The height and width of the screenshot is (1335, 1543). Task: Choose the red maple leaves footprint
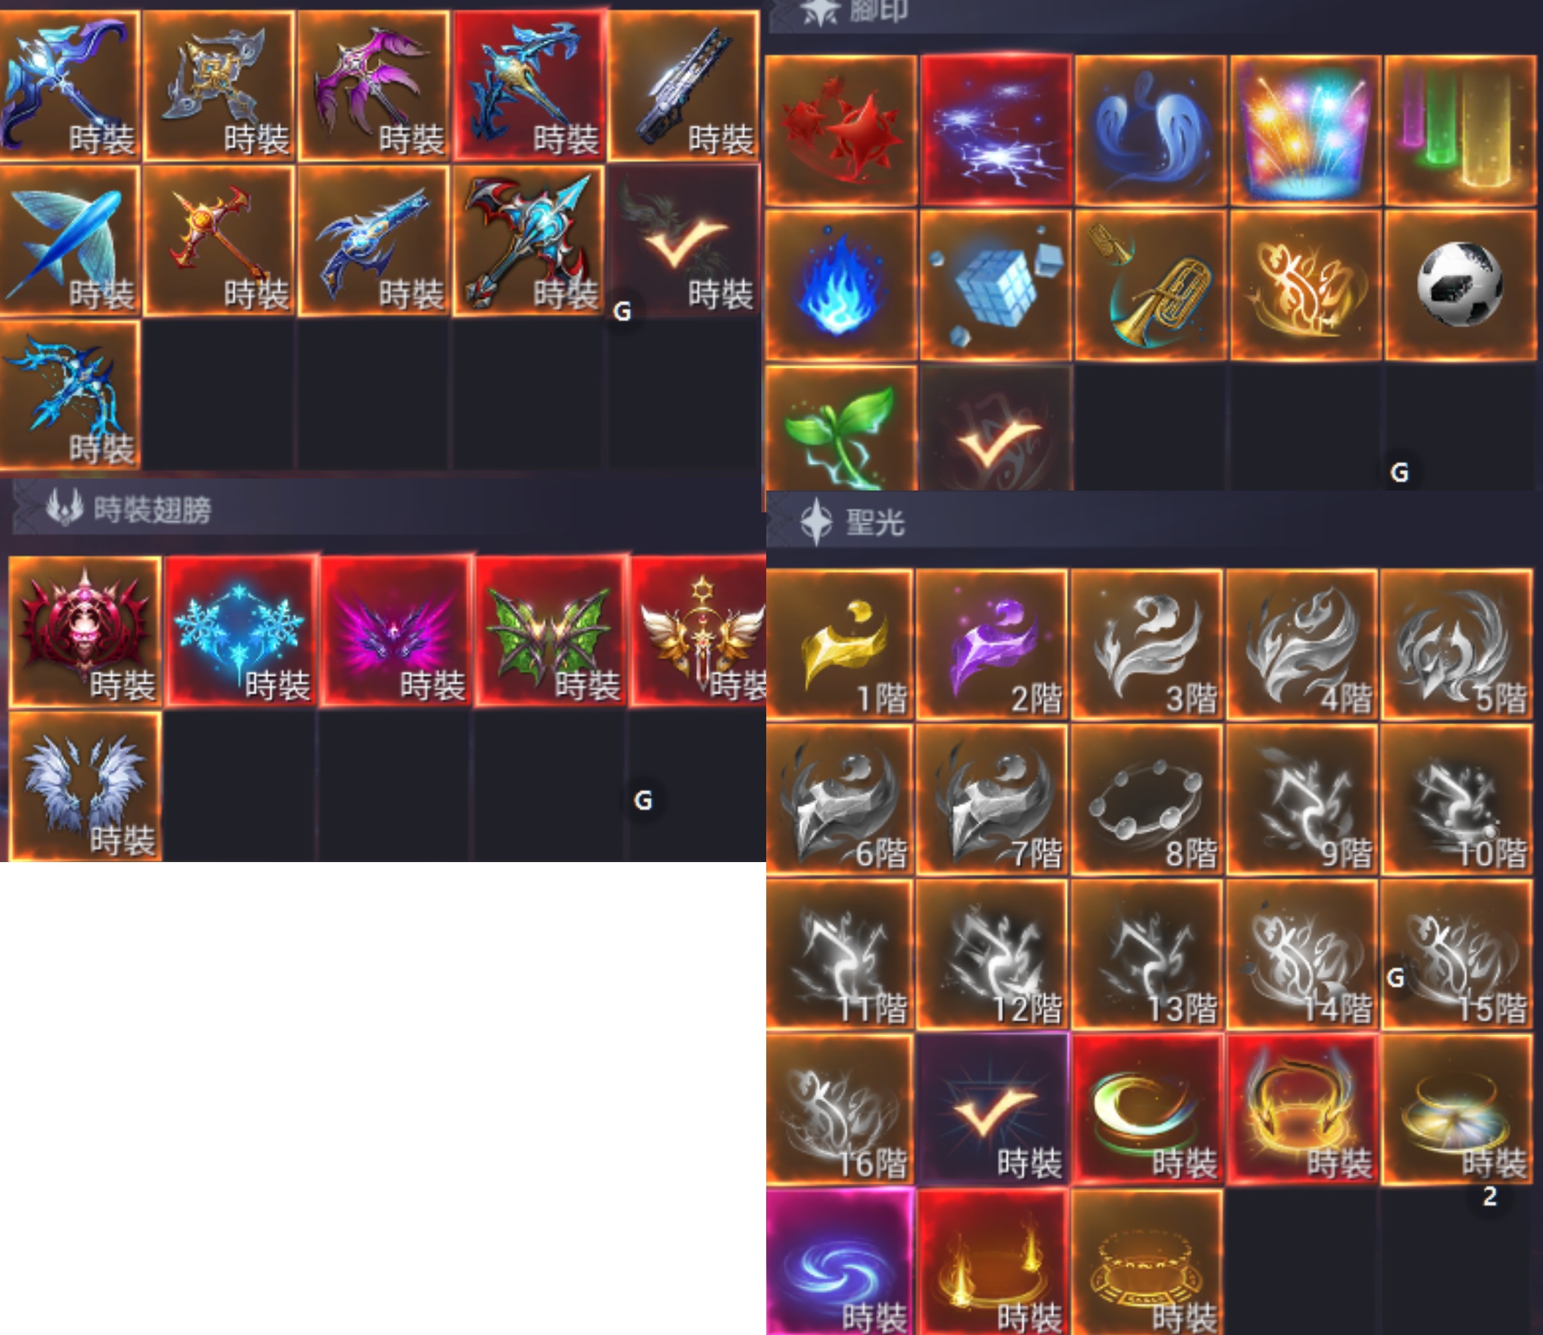[x=842, y=130]
